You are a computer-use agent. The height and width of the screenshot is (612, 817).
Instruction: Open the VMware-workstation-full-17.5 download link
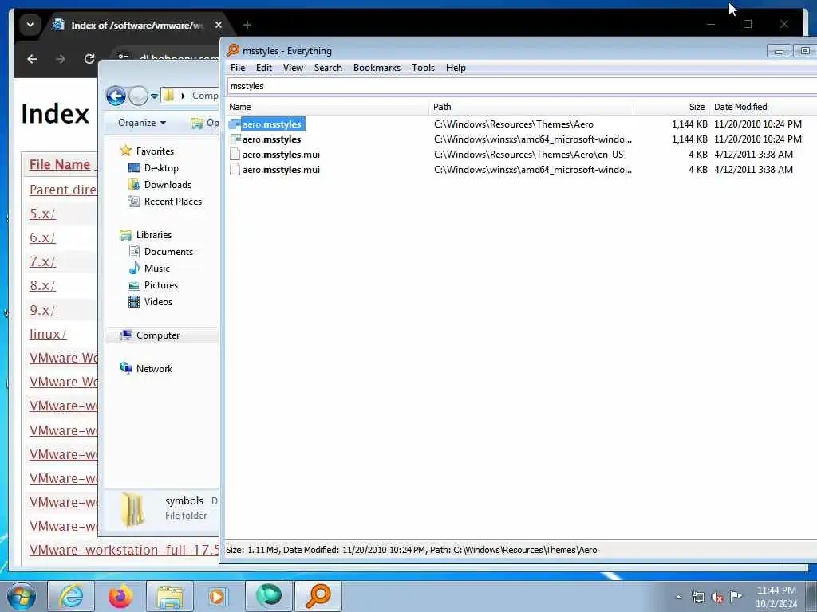(x=124, y=550)
